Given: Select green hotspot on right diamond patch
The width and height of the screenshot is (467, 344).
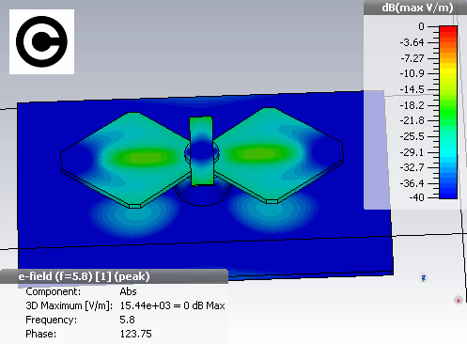Looking at the screenshot, I should pyautogui.click(x=260, y=154).
